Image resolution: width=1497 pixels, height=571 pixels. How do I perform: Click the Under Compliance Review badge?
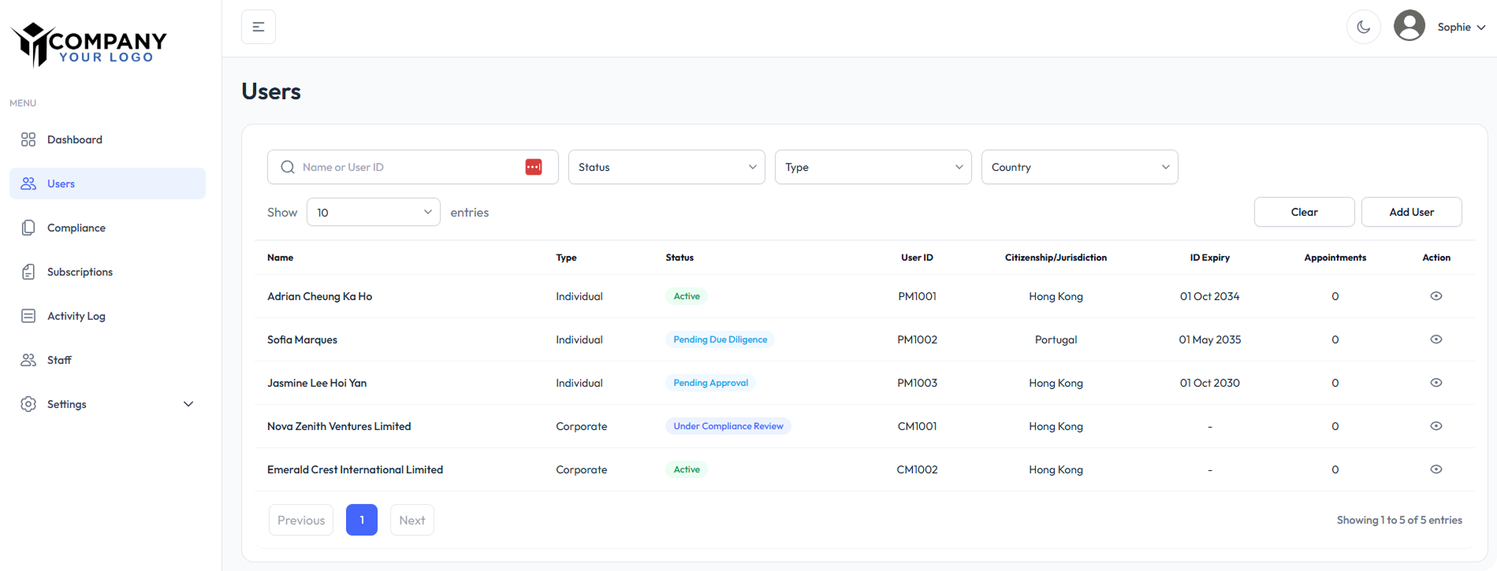(x=728, y=426)
